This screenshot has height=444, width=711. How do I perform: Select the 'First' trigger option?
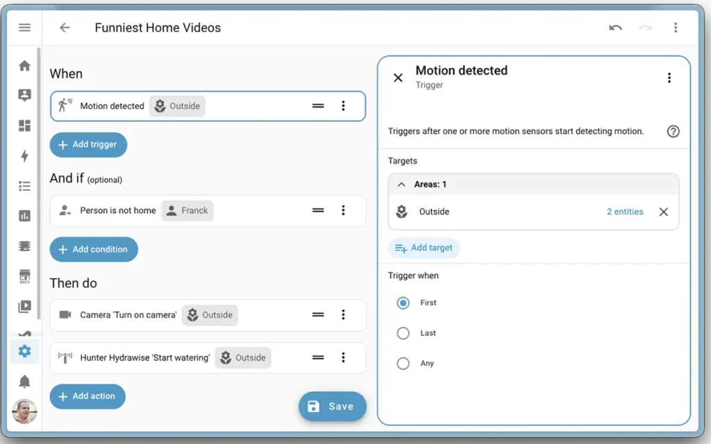click(403, 302)
